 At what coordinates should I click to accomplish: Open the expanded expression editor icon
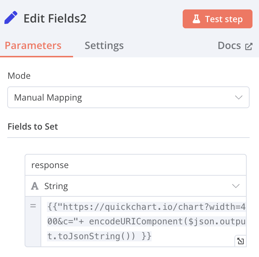[240, 241]
